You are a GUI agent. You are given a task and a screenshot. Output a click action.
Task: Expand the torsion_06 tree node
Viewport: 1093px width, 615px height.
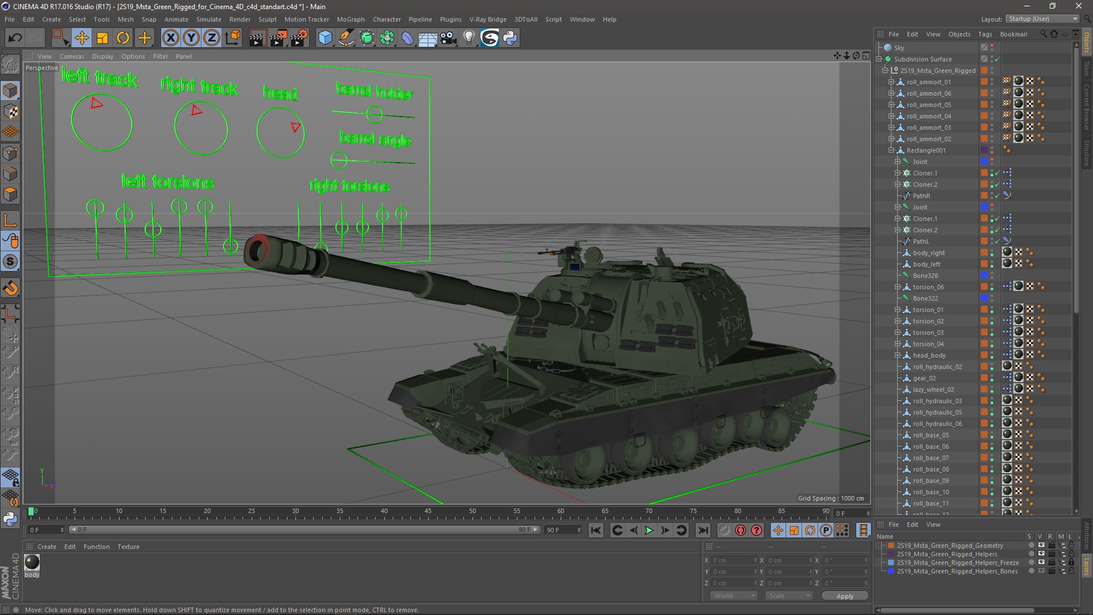coord(898,287)
